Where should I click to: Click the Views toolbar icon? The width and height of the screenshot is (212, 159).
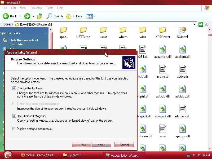tap(90, 16)
